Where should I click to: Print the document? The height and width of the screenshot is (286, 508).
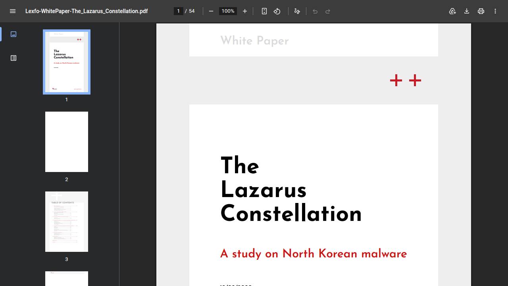coord(481,11)
